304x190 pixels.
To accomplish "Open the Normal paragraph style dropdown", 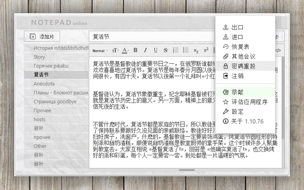I will click(100, 51).
